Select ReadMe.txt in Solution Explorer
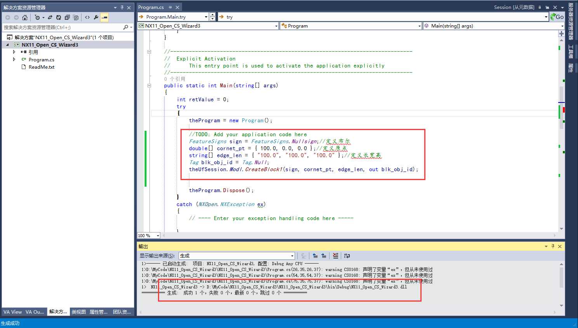 (41, 67)
